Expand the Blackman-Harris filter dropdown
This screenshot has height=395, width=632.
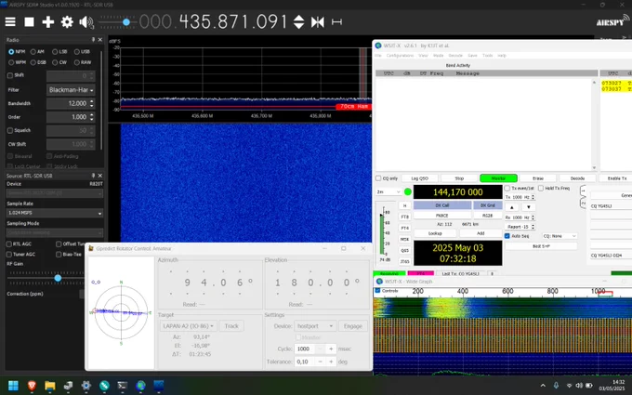(71, 90)
